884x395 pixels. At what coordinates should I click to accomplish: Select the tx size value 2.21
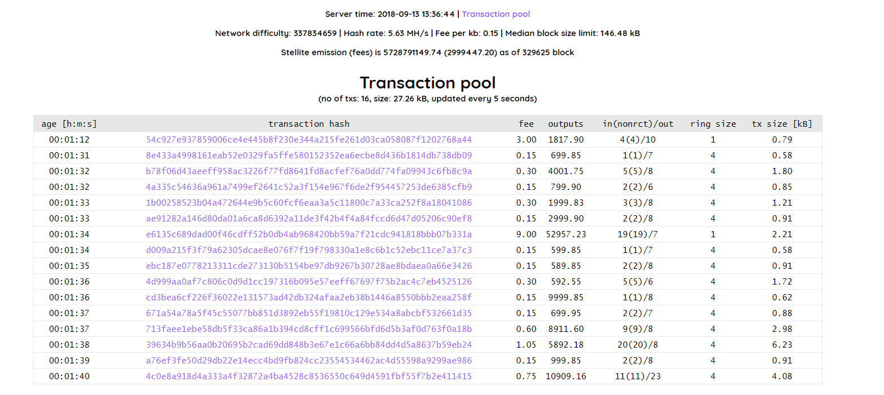click(x=782, y=234)
